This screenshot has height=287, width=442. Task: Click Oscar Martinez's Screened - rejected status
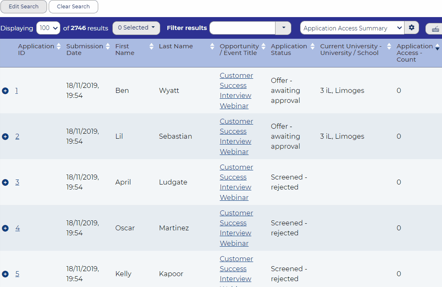(x=289, y=228)
